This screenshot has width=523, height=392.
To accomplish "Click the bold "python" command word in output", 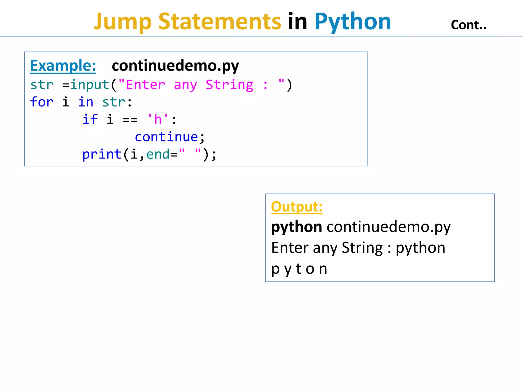I will (296, 227).
